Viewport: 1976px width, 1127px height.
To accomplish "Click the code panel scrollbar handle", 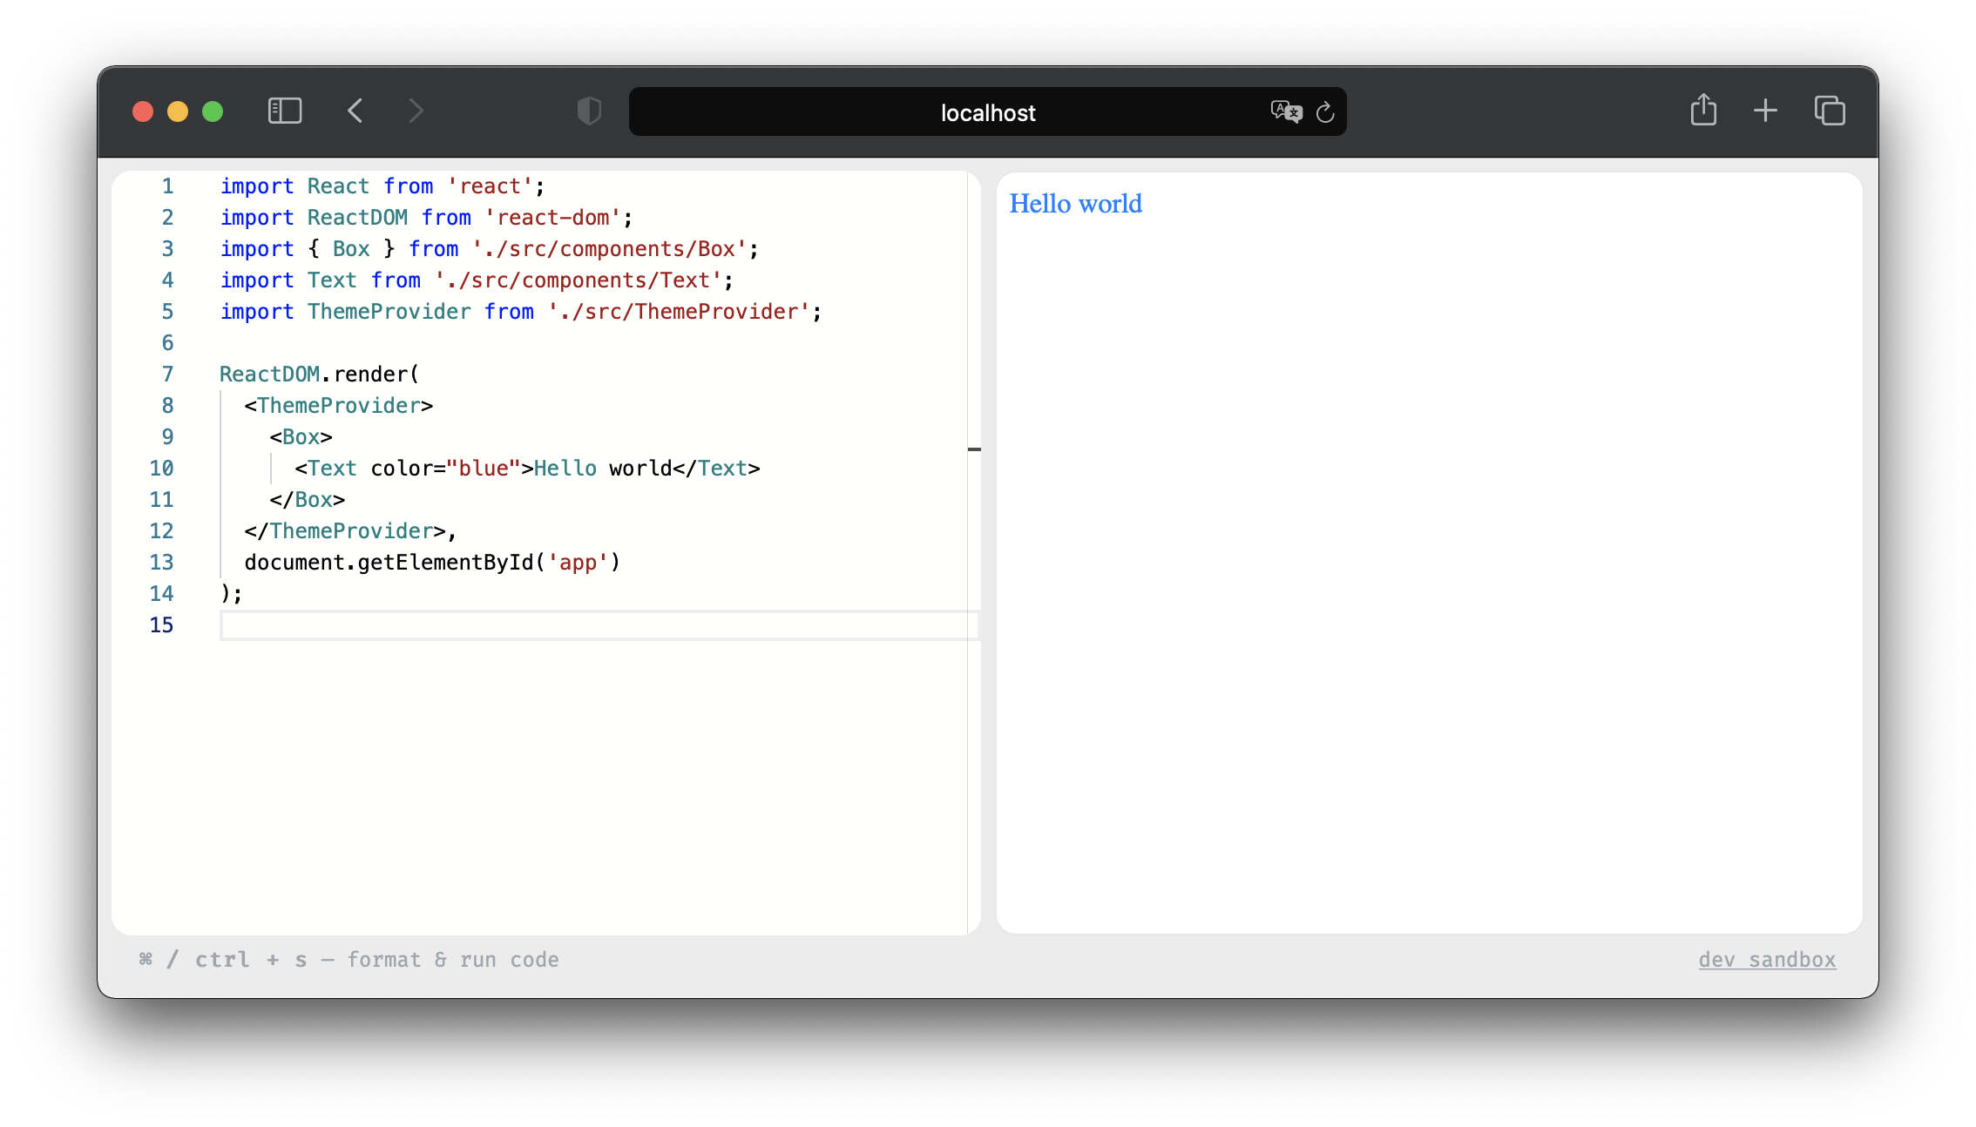I will (x=974, y=449).
